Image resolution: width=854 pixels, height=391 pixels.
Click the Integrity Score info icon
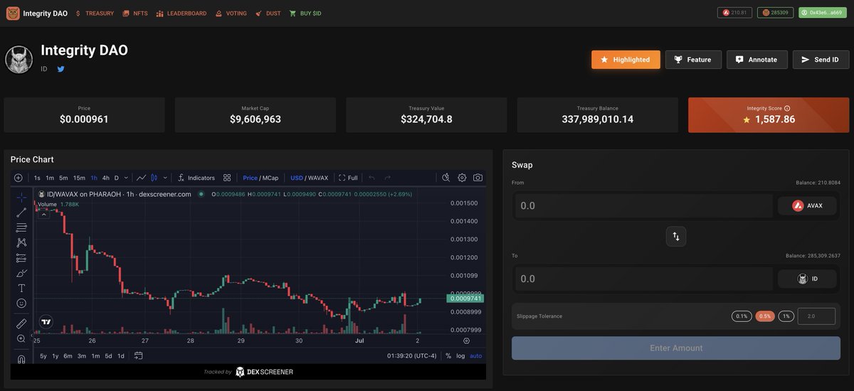[787, 109]
